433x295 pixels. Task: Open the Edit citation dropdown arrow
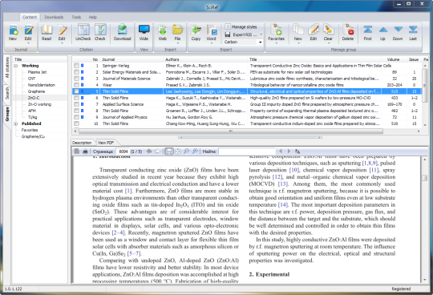(x=62, y=43)
